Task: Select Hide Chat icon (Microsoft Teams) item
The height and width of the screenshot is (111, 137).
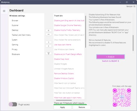Action: click(x=69, y=88)
